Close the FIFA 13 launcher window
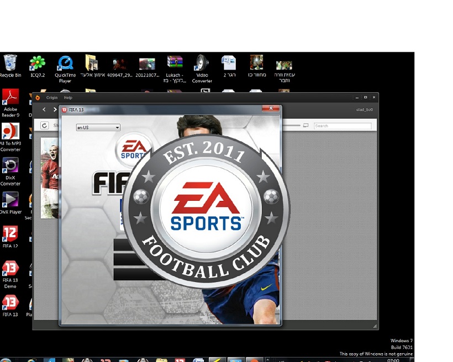453x362 pixels. tap(271, 109)
